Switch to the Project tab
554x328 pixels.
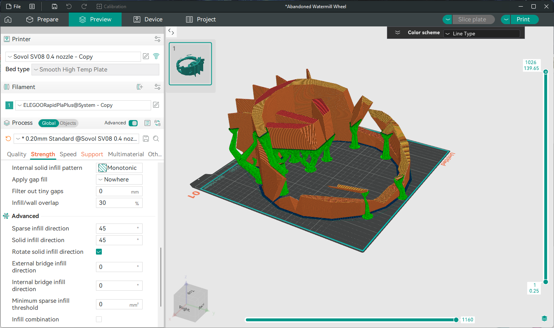pyautogui.click(x=201, y=19)
